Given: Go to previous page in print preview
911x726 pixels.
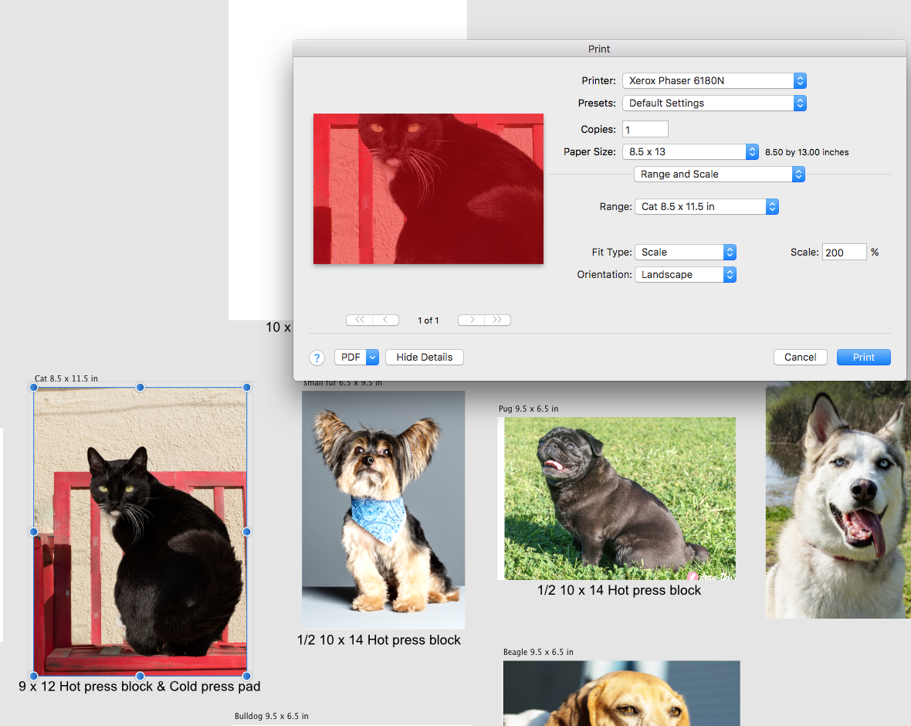Looking at the screenshot, I should (386, 321).
